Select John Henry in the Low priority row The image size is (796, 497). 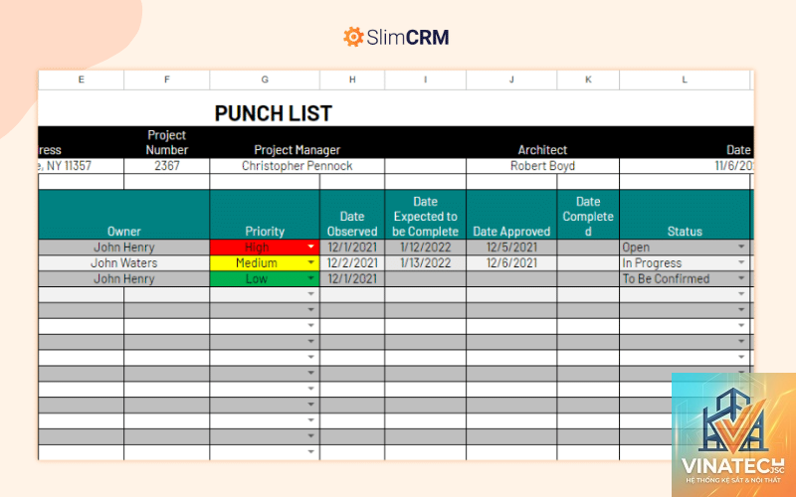coord(123,278)
